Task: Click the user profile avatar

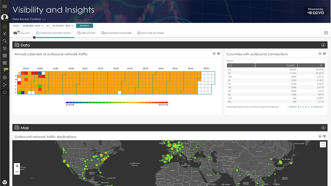Action: pyautogui.click(x=4, y=17)
